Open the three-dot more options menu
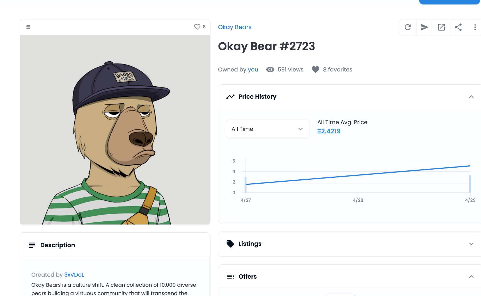The image size is (481, 296). 475,27
